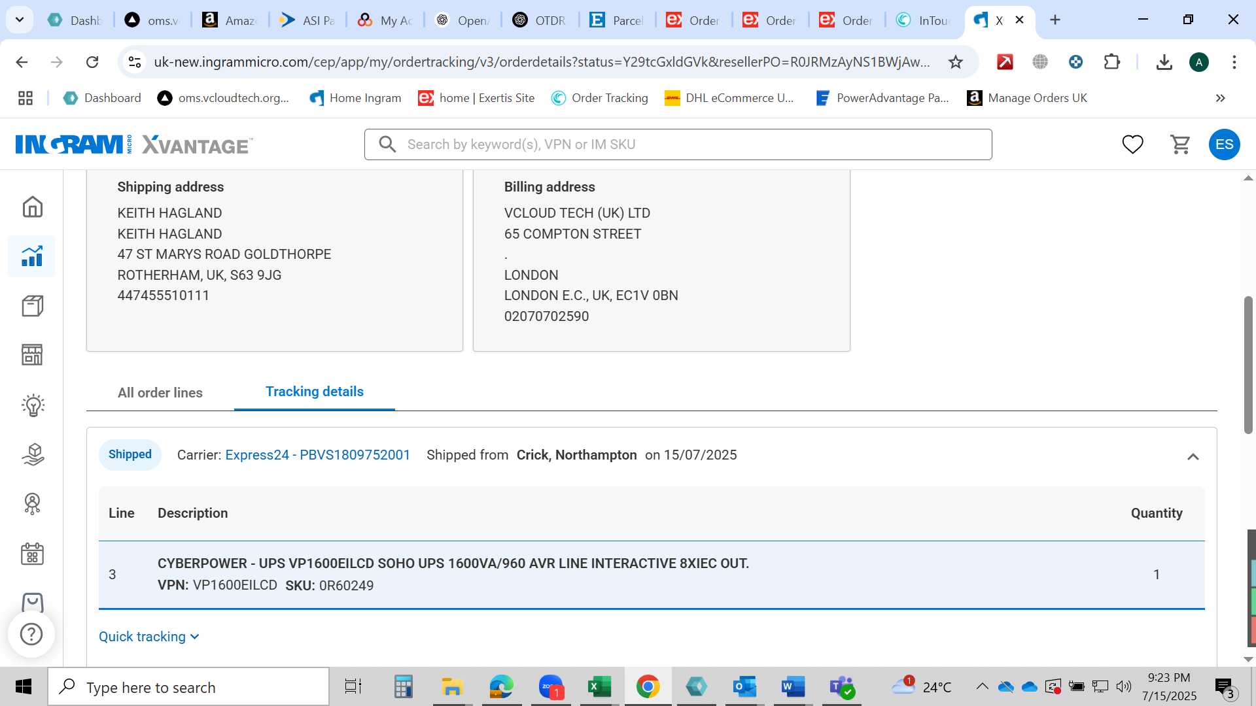Click the Shipped status badge
The height and width of the screenshot is (706, 1256).
click(130, 455)
